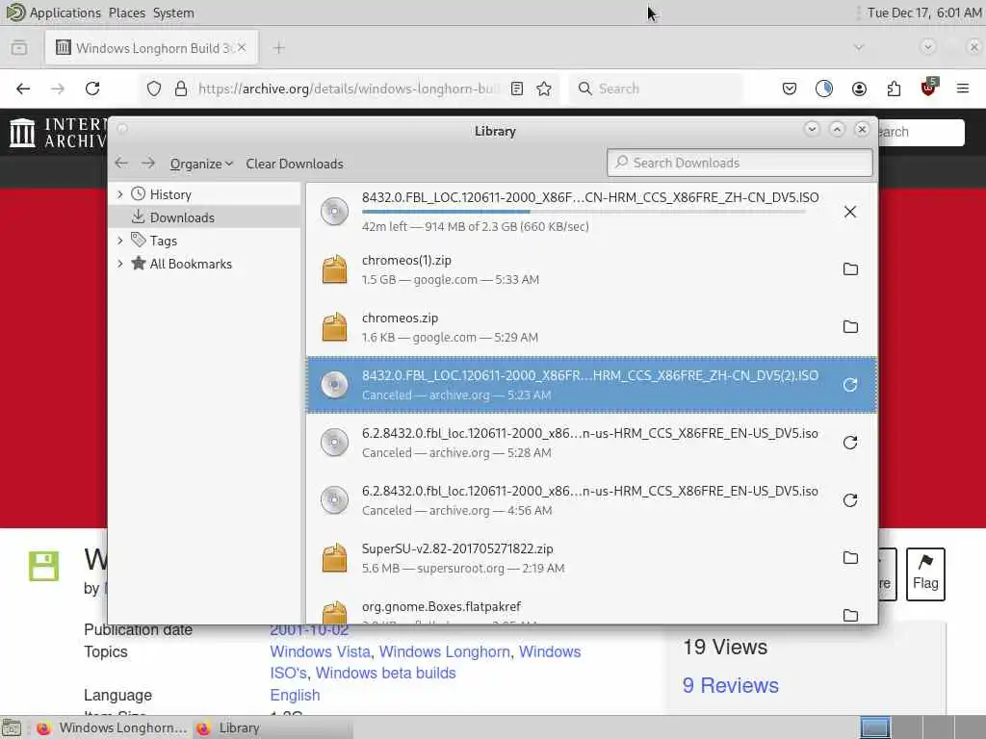Screen dimensions: 986x739
Task: Click Firefox back navigation arrow
Action: coord(23,89)
